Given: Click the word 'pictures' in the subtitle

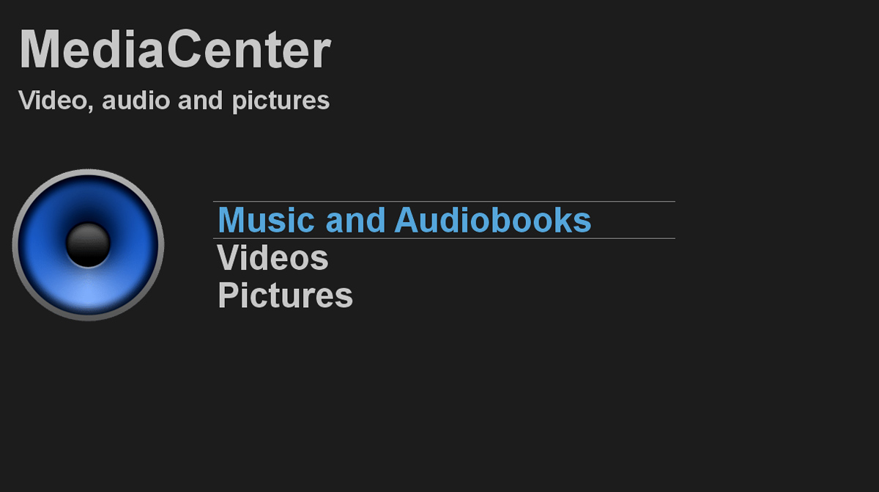Looking at the screenshot, I should (281, 101).
